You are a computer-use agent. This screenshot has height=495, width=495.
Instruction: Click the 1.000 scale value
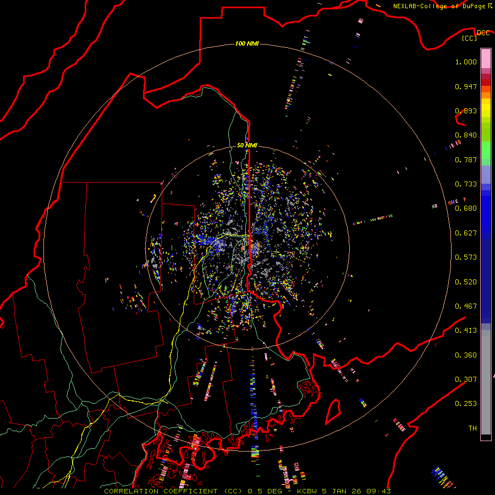(x=466, y=62)
